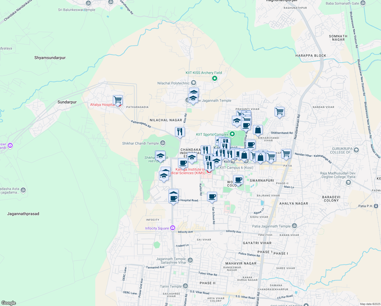The image size is (381, 306).
Task: Click the Shyamsundarpur place label
Action: [50, 58]
